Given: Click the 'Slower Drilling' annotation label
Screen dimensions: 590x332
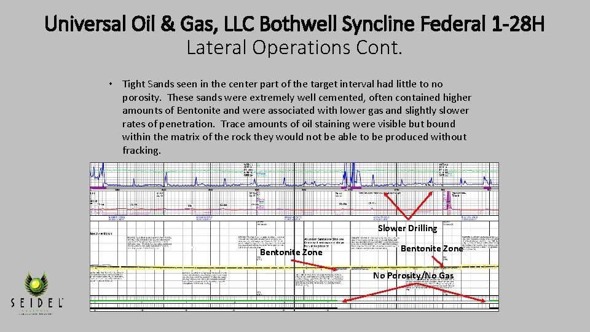Looking at the screenshot, I should tap(407, 228).
